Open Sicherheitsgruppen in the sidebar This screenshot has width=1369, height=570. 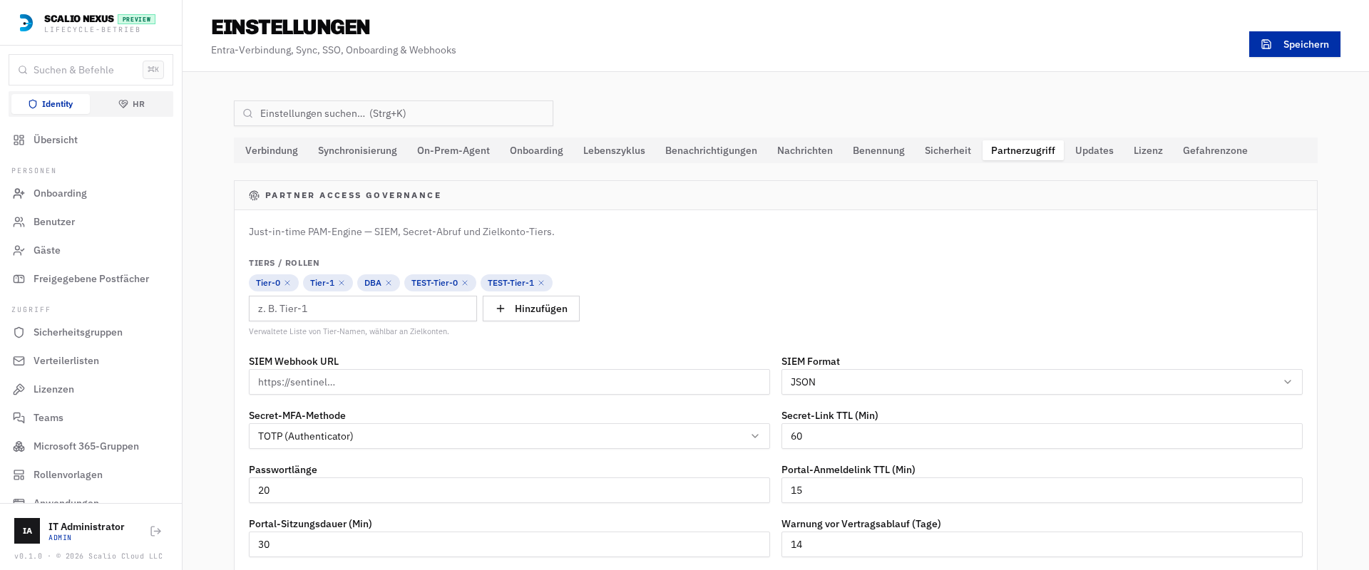[91, 332]
